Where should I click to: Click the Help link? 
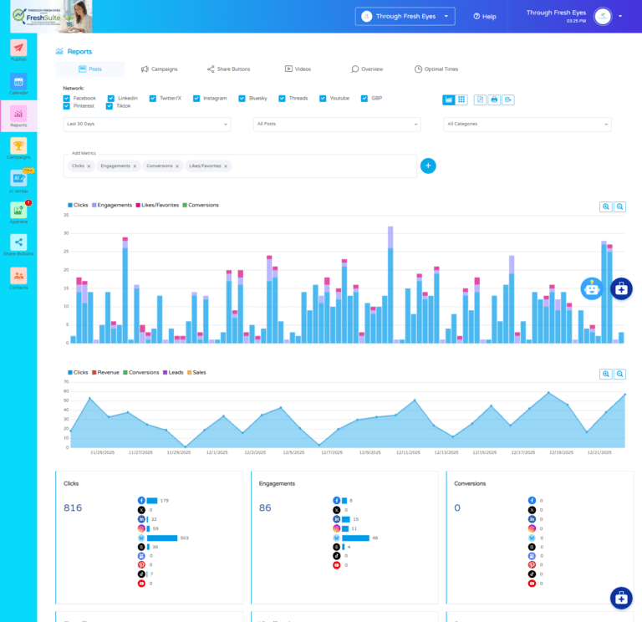(485, 17)
